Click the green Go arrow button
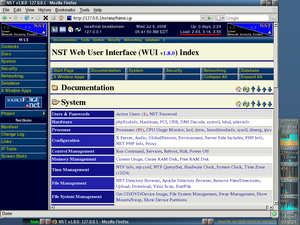 tap(209, 18)
